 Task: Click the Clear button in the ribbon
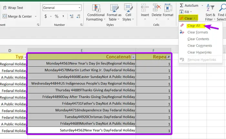point(188,18)
